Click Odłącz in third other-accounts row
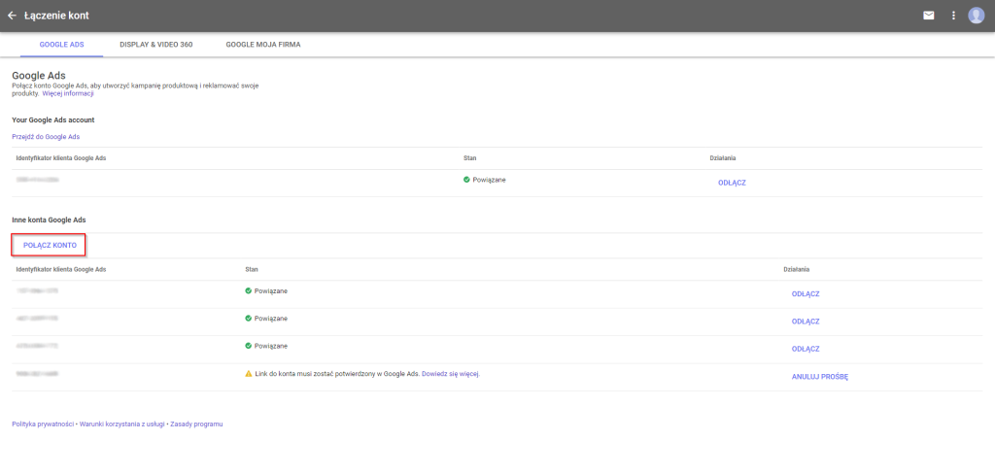 (x=806, y=349)
